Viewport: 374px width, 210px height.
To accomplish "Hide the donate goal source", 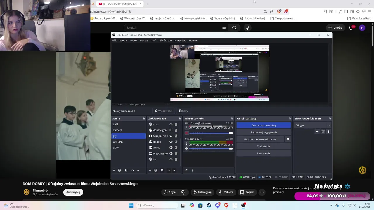I will 171,130.
